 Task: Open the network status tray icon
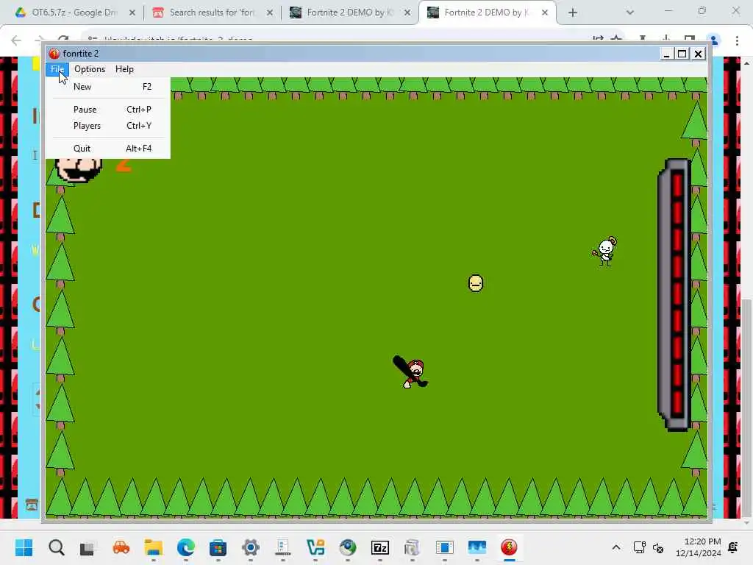pos(639,547)
